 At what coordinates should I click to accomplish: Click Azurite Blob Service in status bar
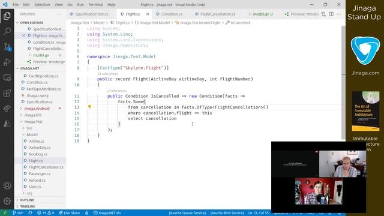click(x=227, y=213)
